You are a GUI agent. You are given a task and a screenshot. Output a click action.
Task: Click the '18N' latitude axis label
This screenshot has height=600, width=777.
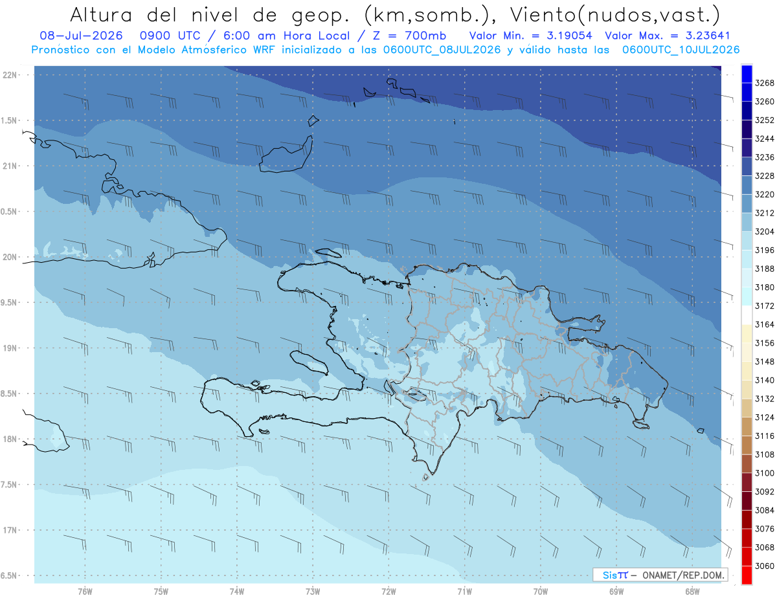10,439
